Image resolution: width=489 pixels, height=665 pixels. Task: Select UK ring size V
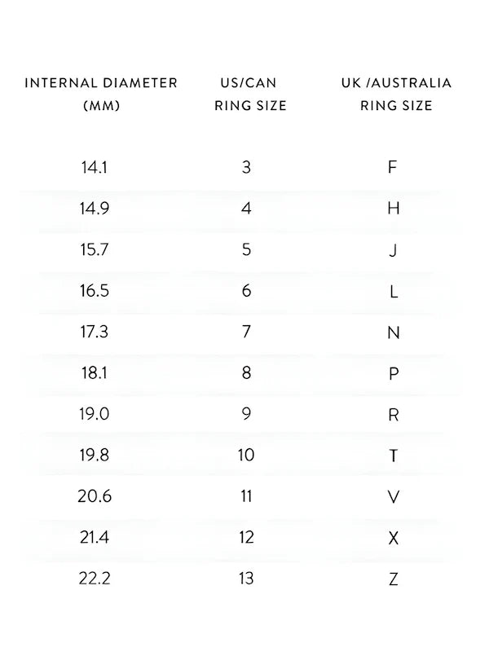tap(393, 496)
